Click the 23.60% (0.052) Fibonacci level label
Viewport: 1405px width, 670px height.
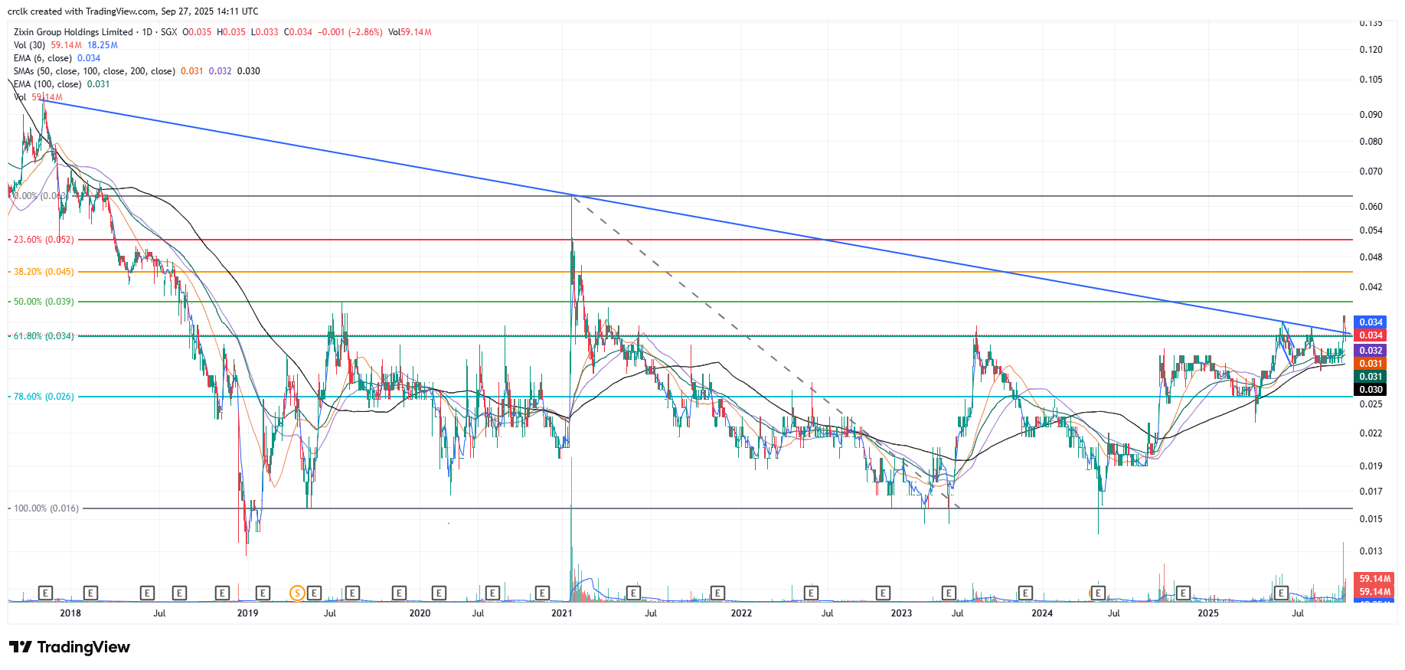44,240
